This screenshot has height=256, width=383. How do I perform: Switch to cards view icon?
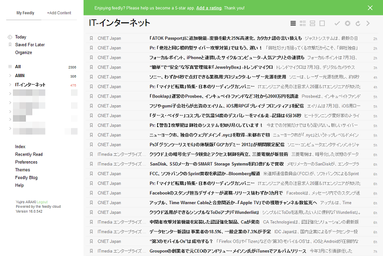312,24
